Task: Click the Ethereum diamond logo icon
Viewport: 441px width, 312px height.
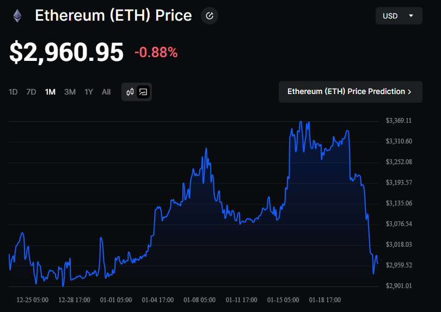Action: (x=17, y=16)
